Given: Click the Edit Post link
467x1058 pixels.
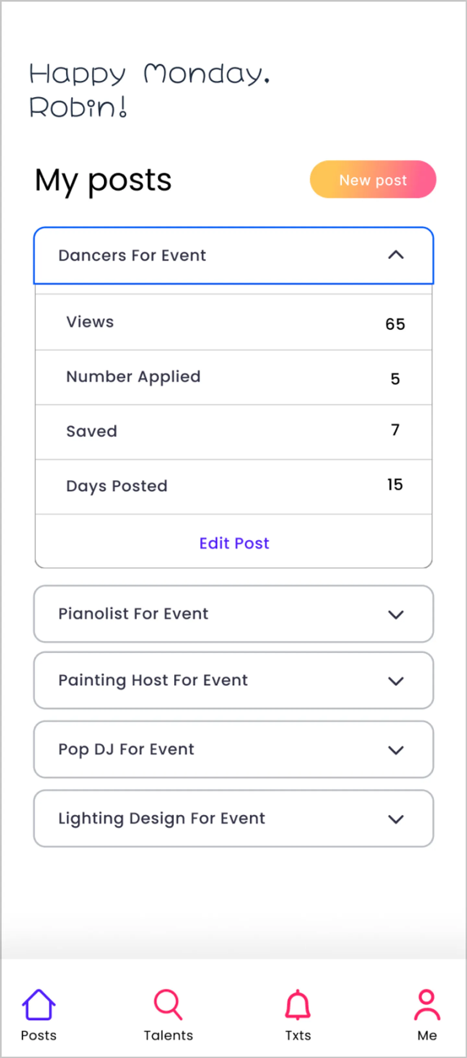Looking at the screenshot, I should pos(234,543).
